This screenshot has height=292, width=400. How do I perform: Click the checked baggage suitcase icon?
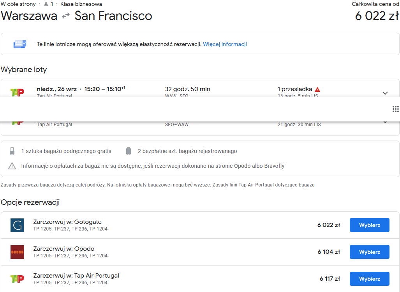(x=129, y=151)
